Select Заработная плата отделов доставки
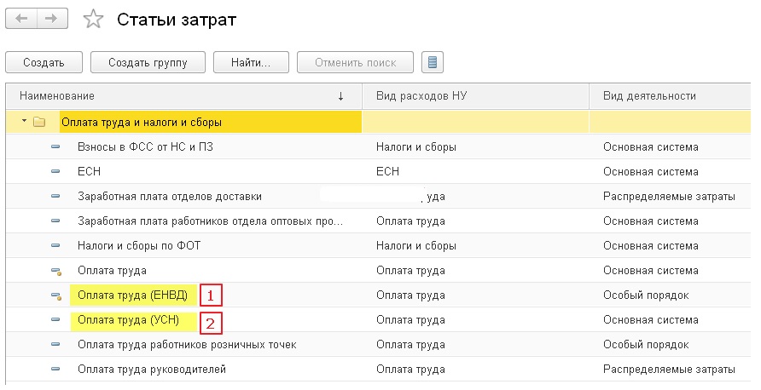This screenshot has width=761, height=390. [x=170, y=196]
